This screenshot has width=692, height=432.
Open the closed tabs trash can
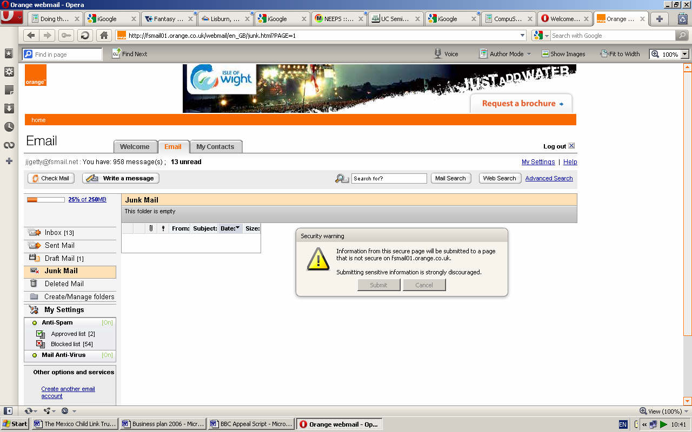[x=682, y=18]
